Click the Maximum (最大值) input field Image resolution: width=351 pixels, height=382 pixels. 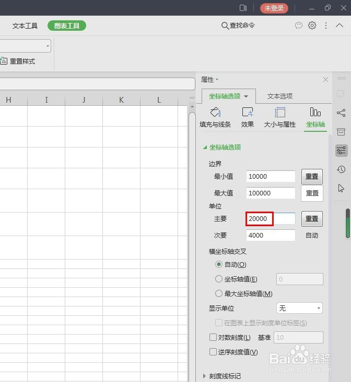271,193
